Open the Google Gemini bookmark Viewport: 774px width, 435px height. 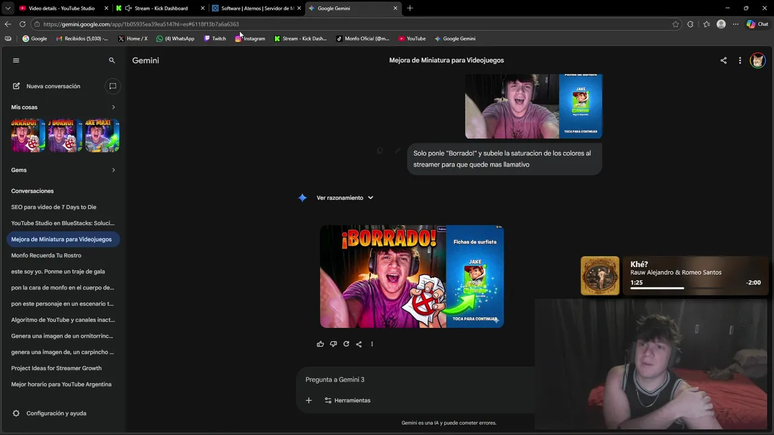455,38
